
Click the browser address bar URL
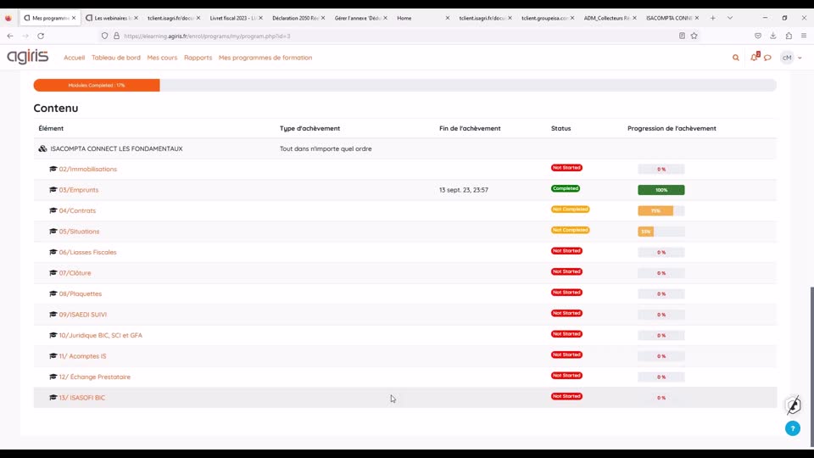click(x=207, y=36)
